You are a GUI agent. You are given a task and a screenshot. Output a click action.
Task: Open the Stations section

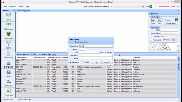(x=9, y=26)
